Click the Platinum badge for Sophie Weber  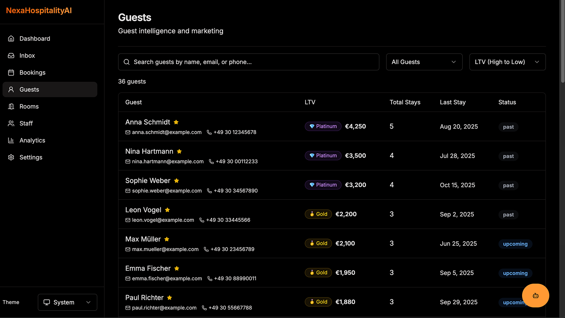(x=323, y=184)
